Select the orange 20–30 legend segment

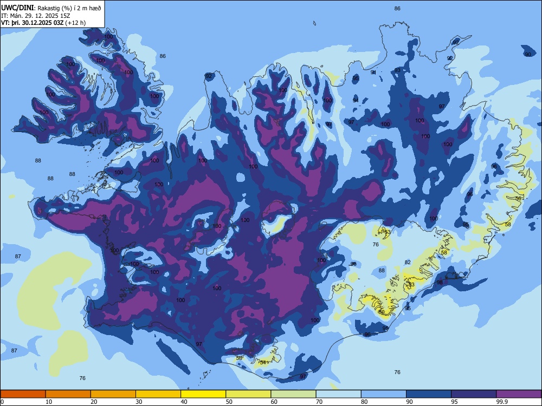point(113,394)
